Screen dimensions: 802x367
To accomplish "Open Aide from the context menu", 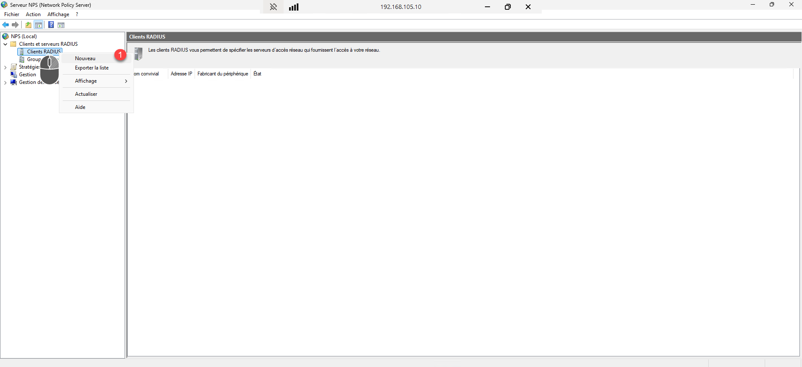I will point(80,107).
